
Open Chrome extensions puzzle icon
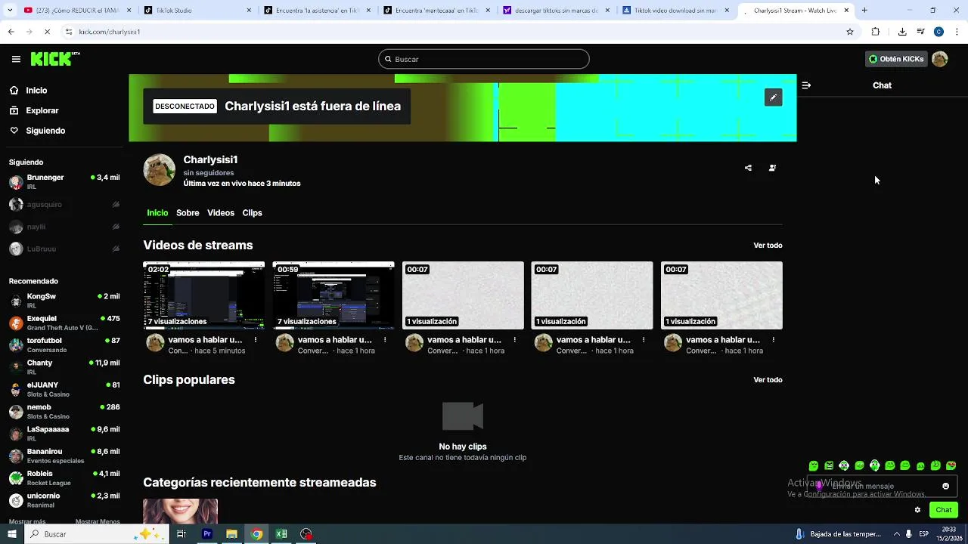point(876,32)
